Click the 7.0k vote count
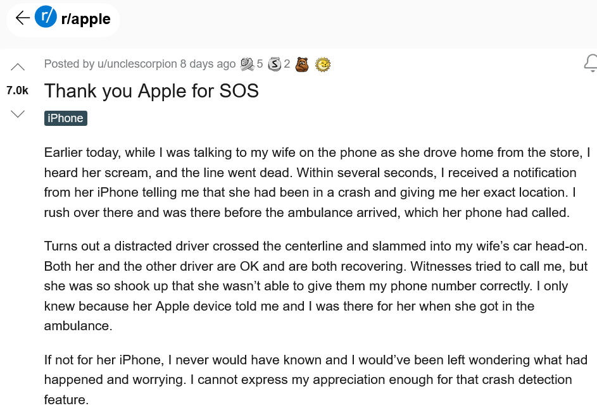The height and width of the screenshot is (408, 597). (x=18, y=90)
